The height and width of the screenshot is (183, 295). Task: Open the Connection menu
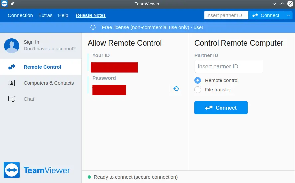click(20, 15)
